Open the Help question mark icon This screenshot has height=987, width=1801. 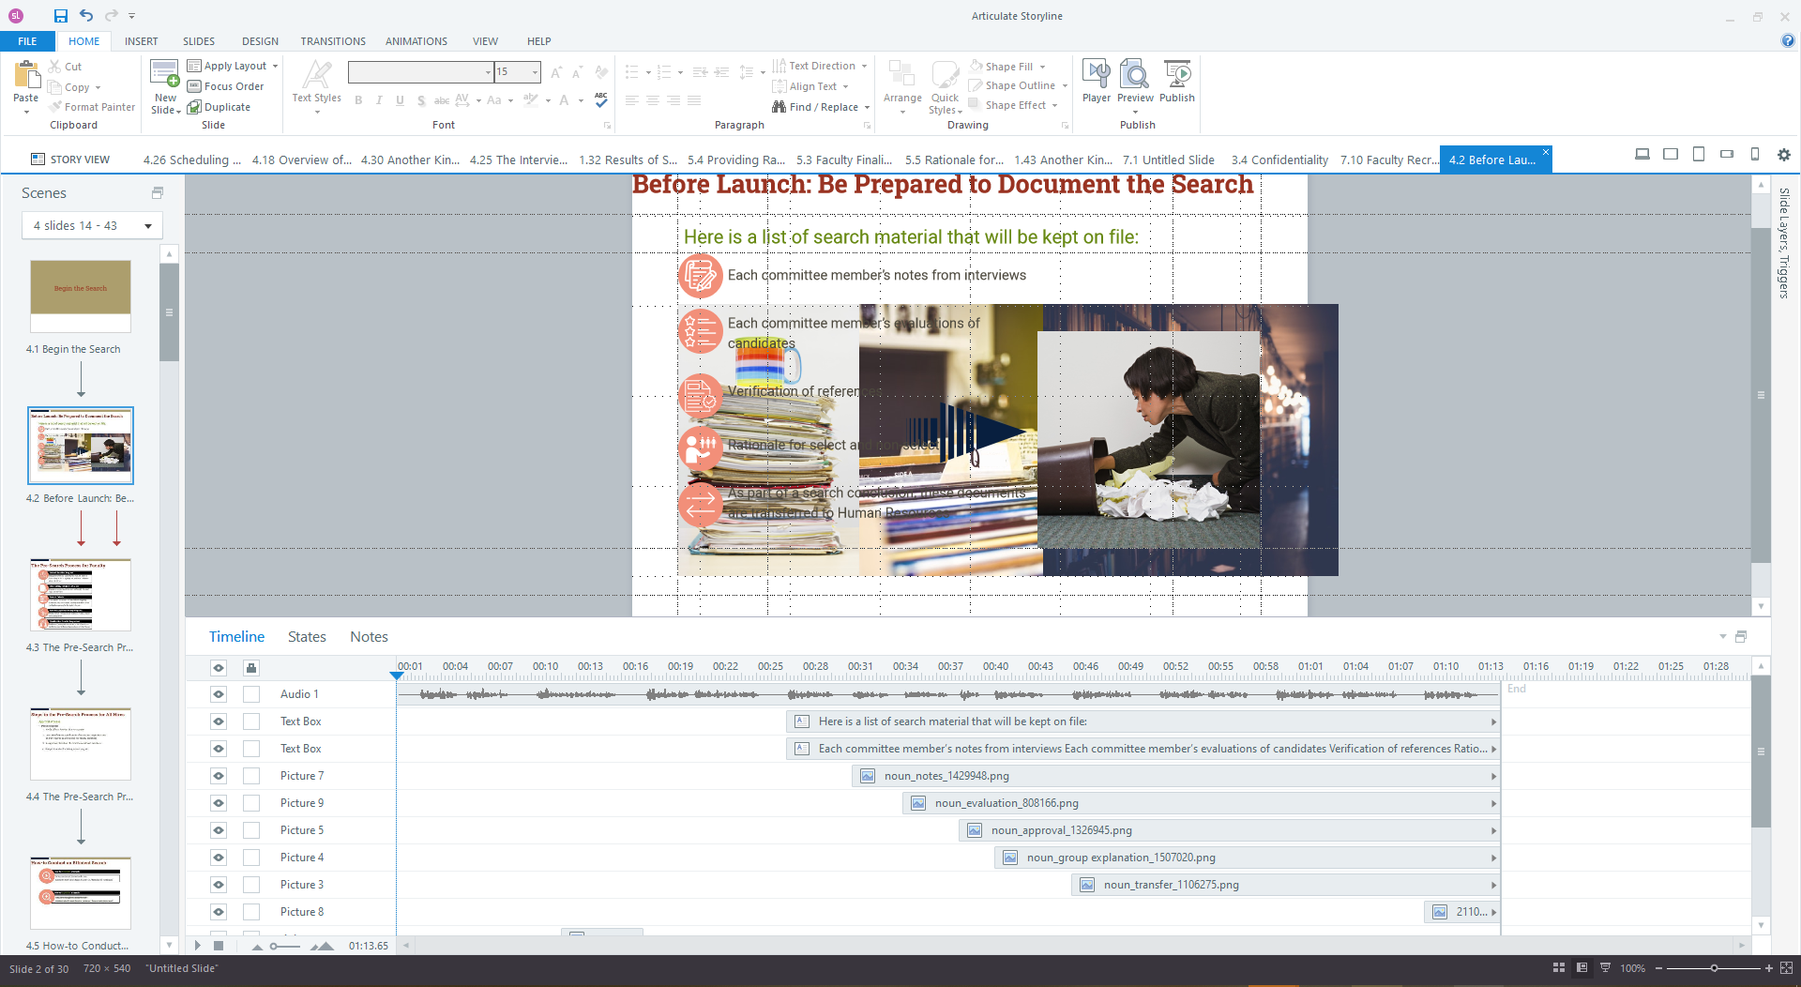tap(1788, 40)
